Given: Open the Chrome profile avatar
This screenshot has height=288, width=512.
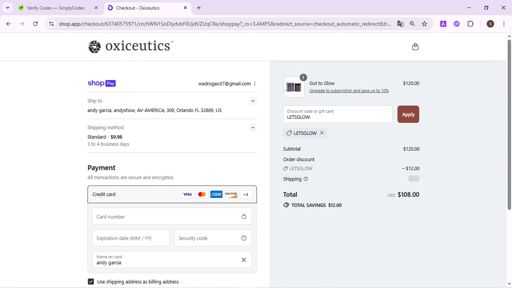Looking at the screenshot, I should point(490,24).
